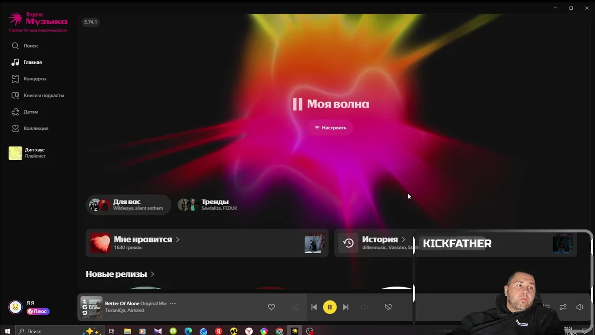
Task: Open the player sound settings sliders icon
Action: coord(563,307)
